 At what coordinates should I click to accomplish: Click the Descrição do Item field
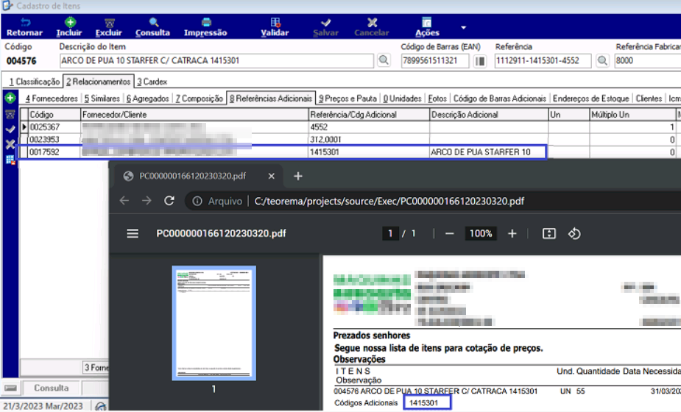click(x=216, y=61)
